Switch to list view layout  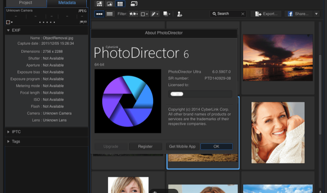point(110,14)
